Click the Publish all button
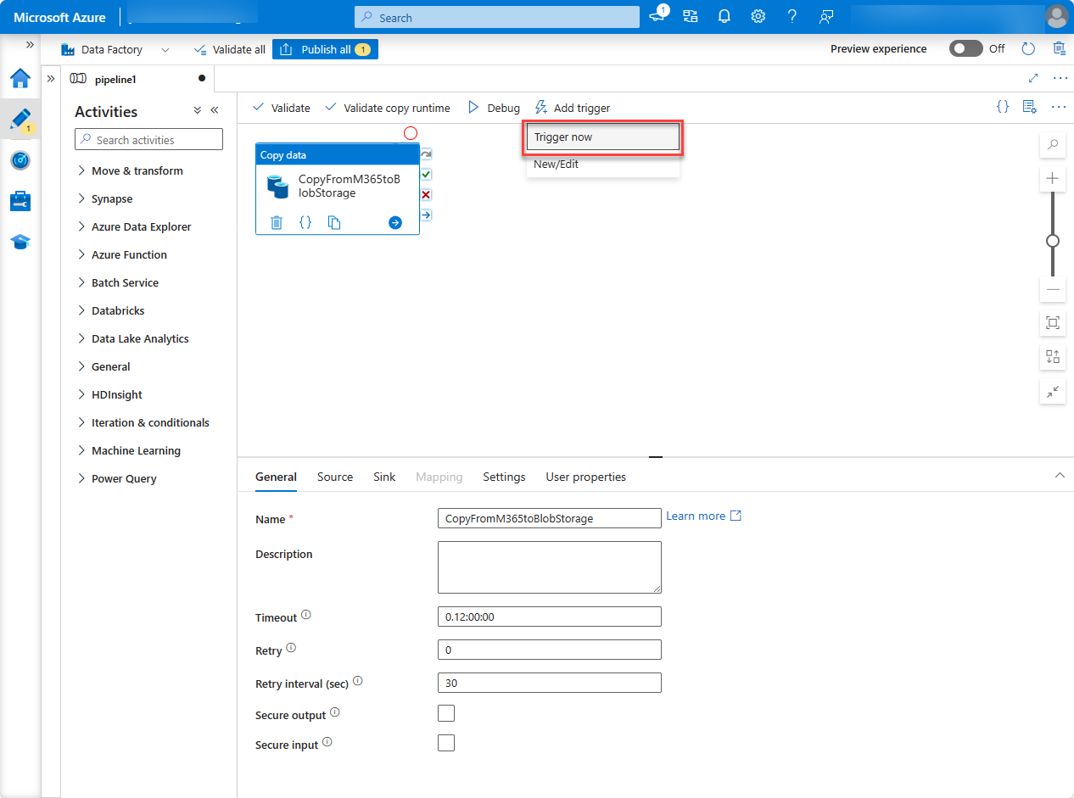 click(x=325, y=48)
